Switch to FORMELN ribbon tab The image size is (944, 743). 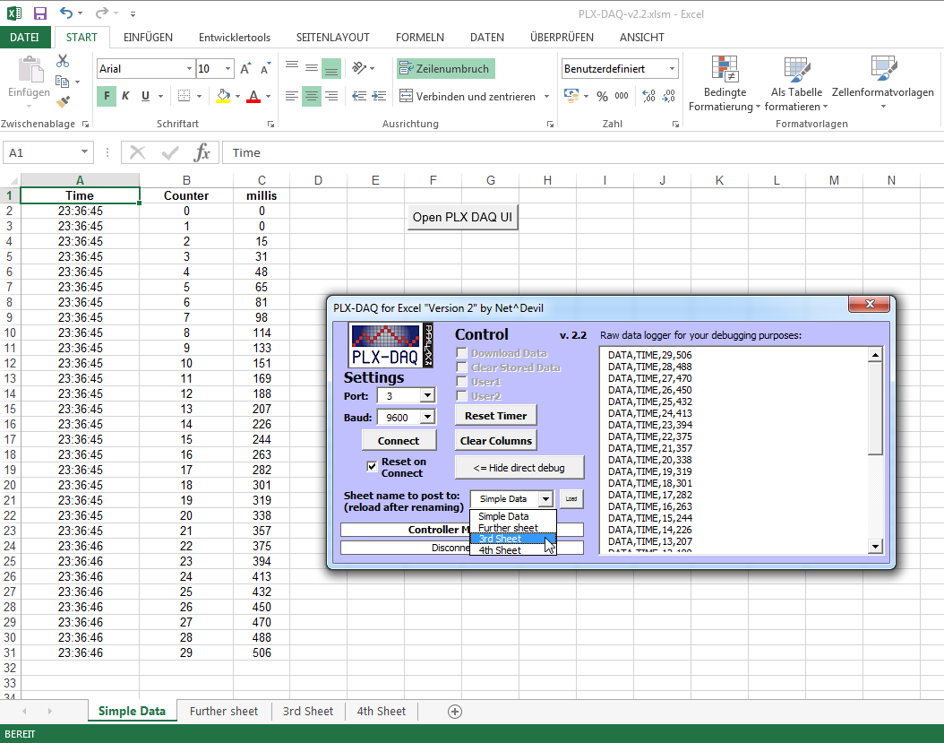point(420,38)
